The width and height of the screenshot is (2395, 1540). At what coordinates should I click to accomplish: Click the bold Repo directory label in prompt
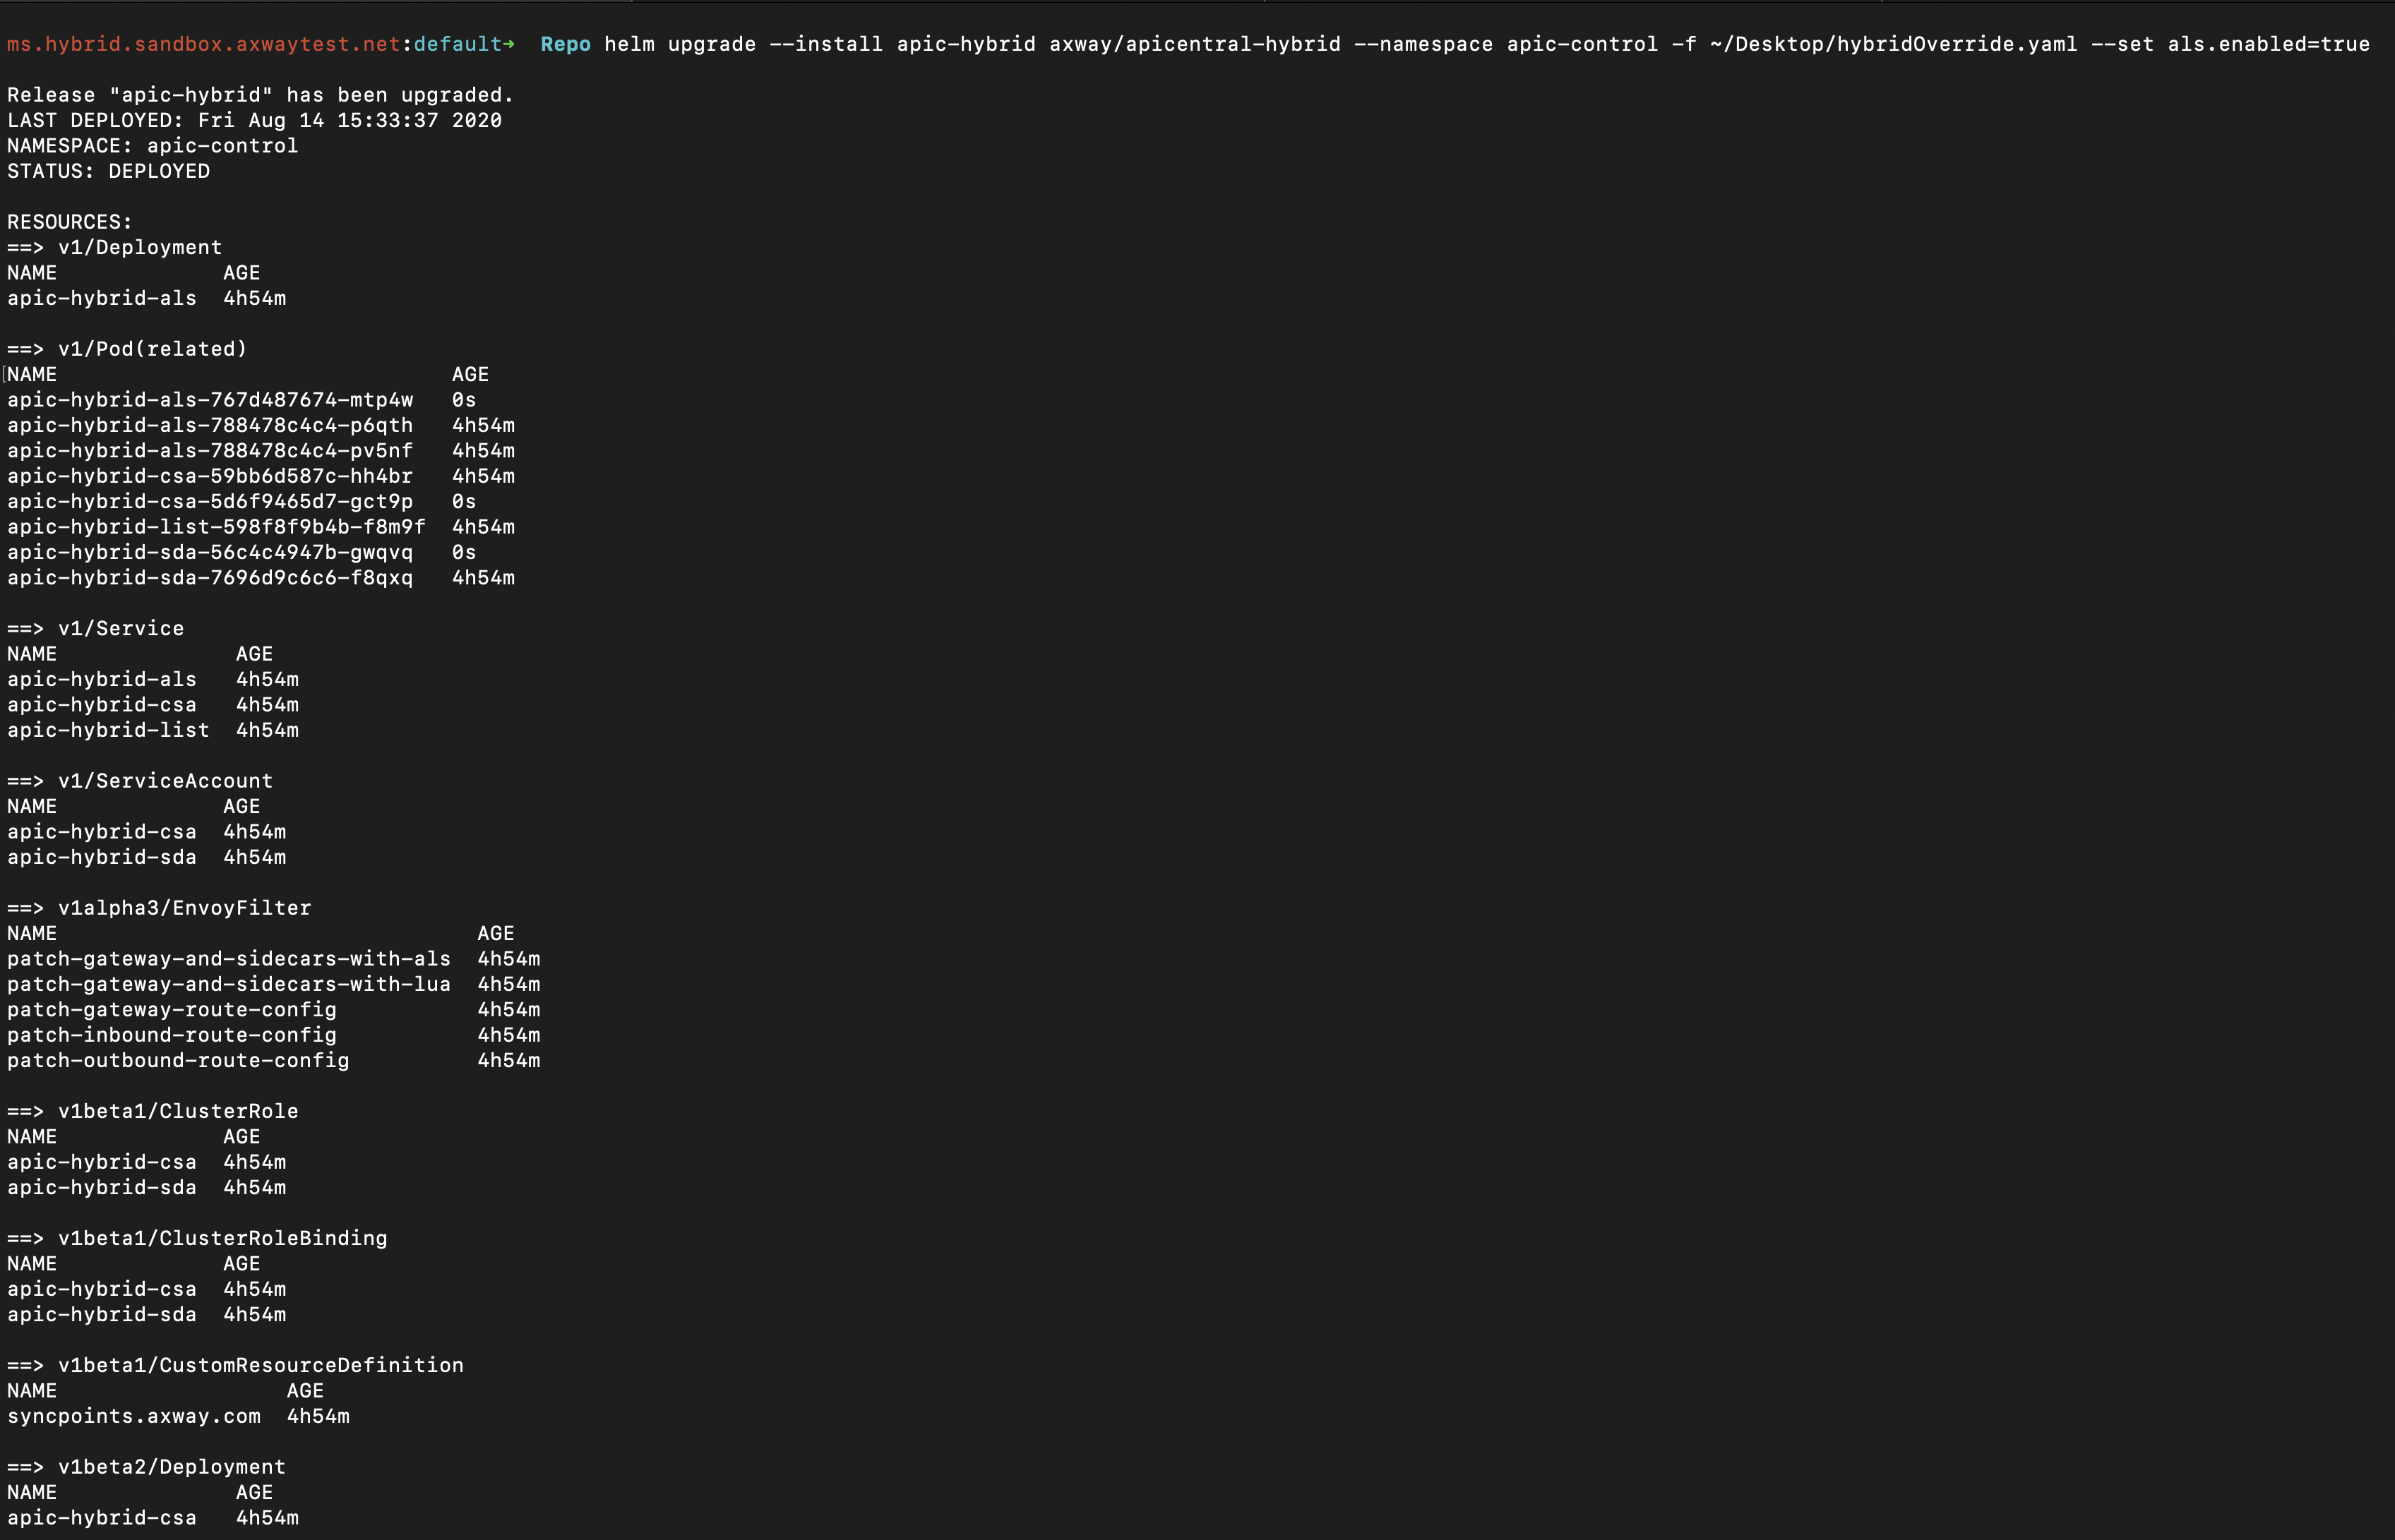566,44
